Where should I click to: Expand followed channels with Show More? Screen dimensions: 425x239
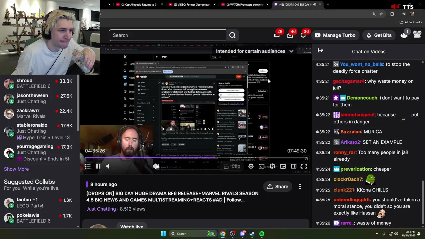(16, 169)
